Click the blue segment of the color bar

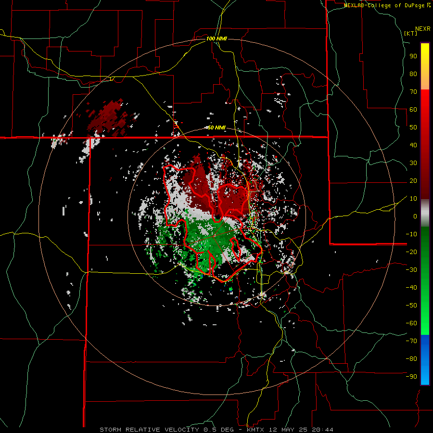425,359
